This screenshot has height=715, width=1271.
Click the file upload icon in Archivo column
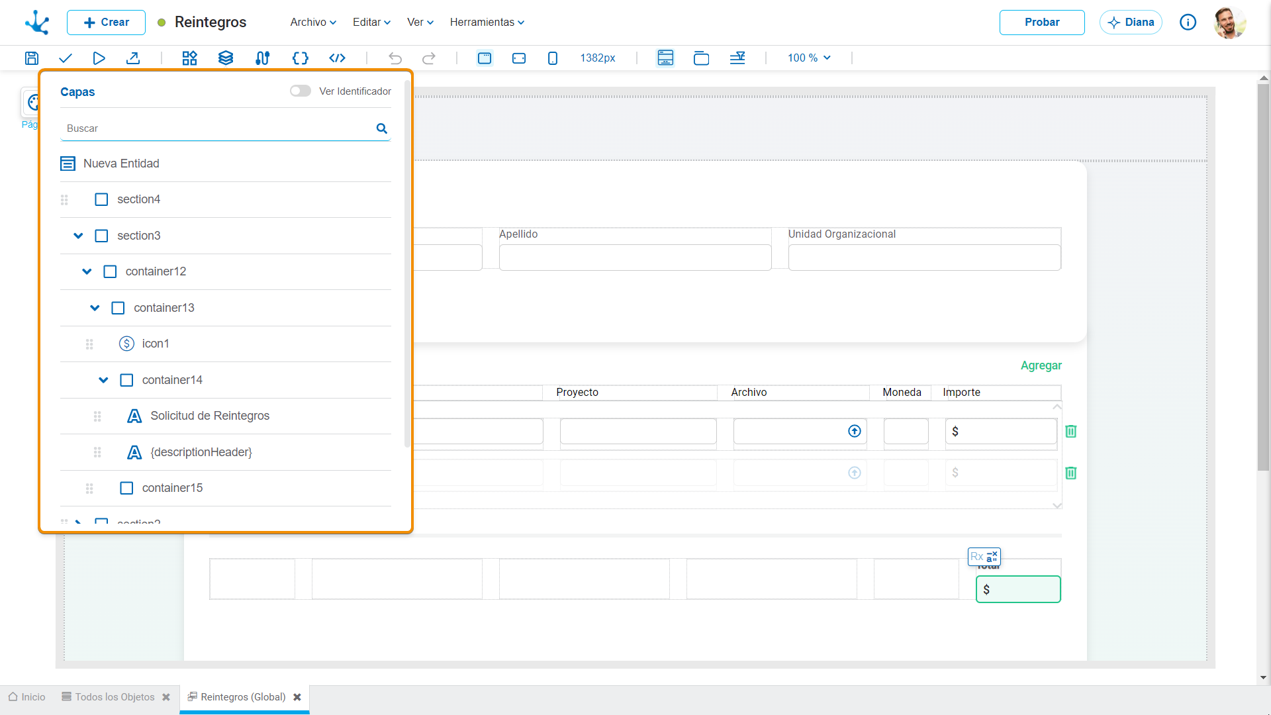tap(855, 431)
